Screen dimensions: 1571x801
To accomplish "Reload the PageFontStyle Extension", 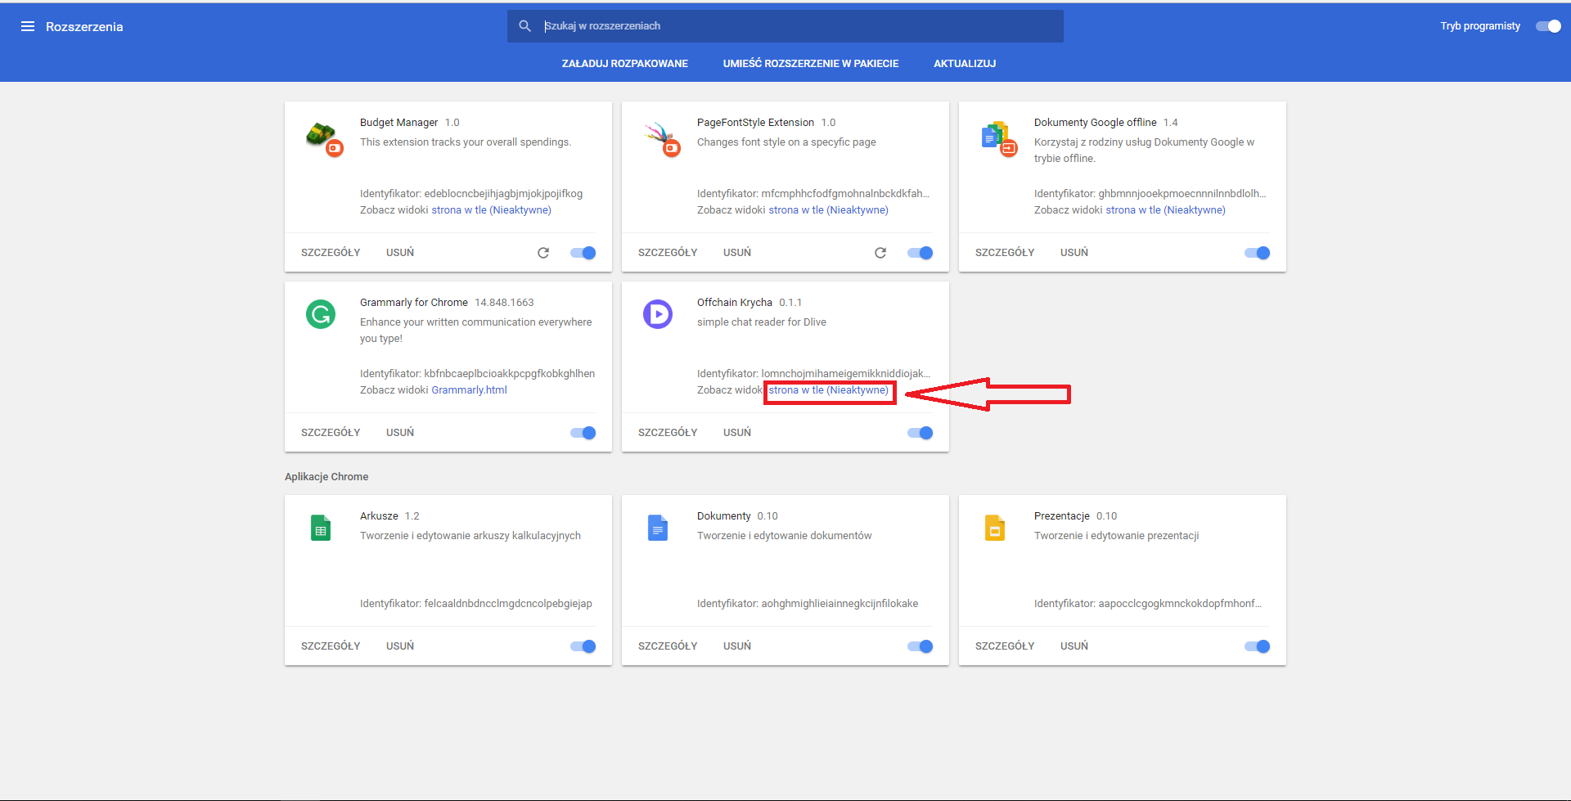I will 880,253.
